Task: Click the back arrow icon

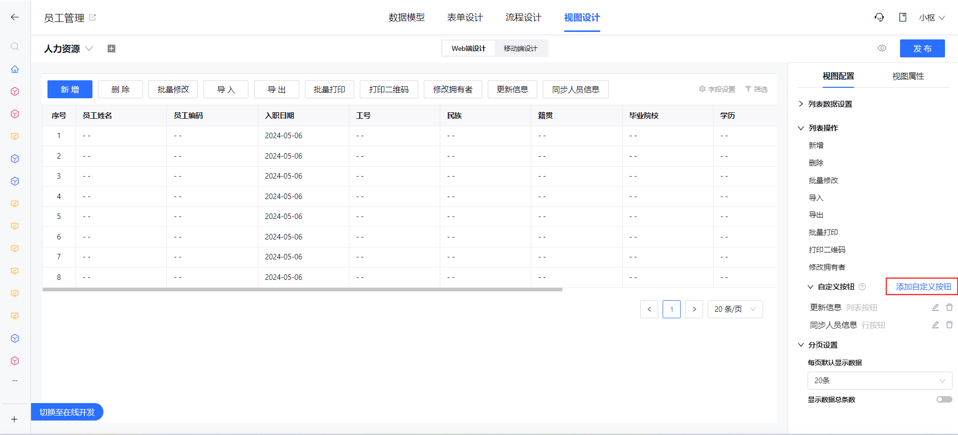Action: [14, 17]
